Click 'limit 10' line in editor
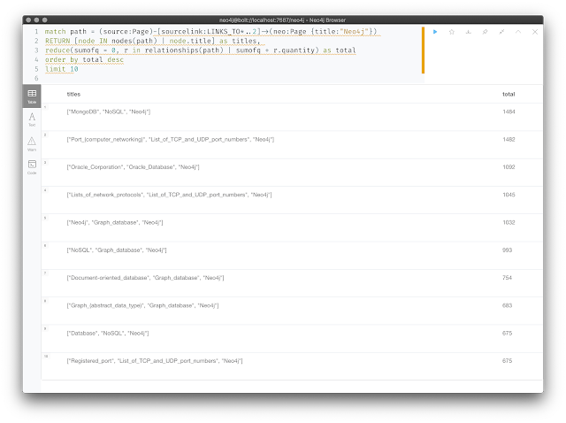The height and width of the screenshot is (423, 566). [x=62, y=69]
